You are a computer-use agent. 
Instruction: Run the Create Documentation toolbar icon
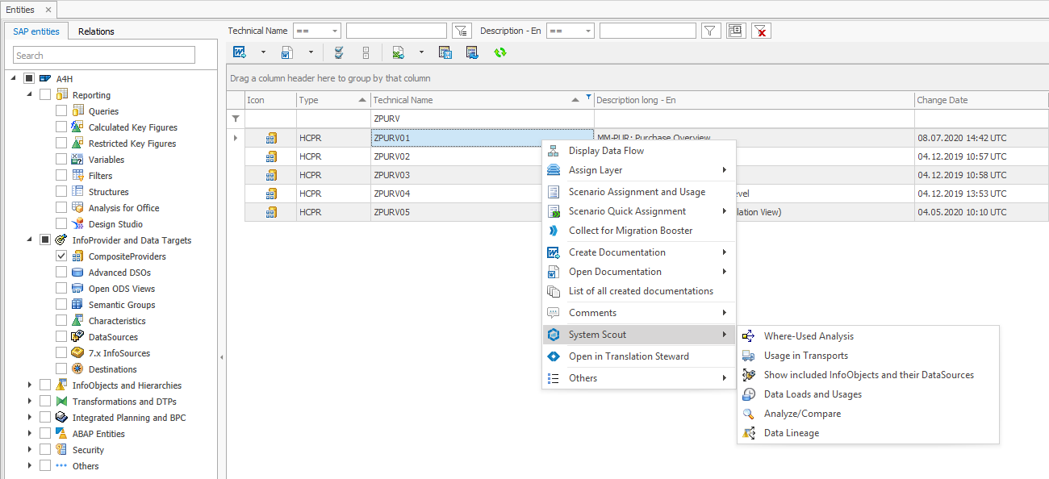(x=239, y=52)
